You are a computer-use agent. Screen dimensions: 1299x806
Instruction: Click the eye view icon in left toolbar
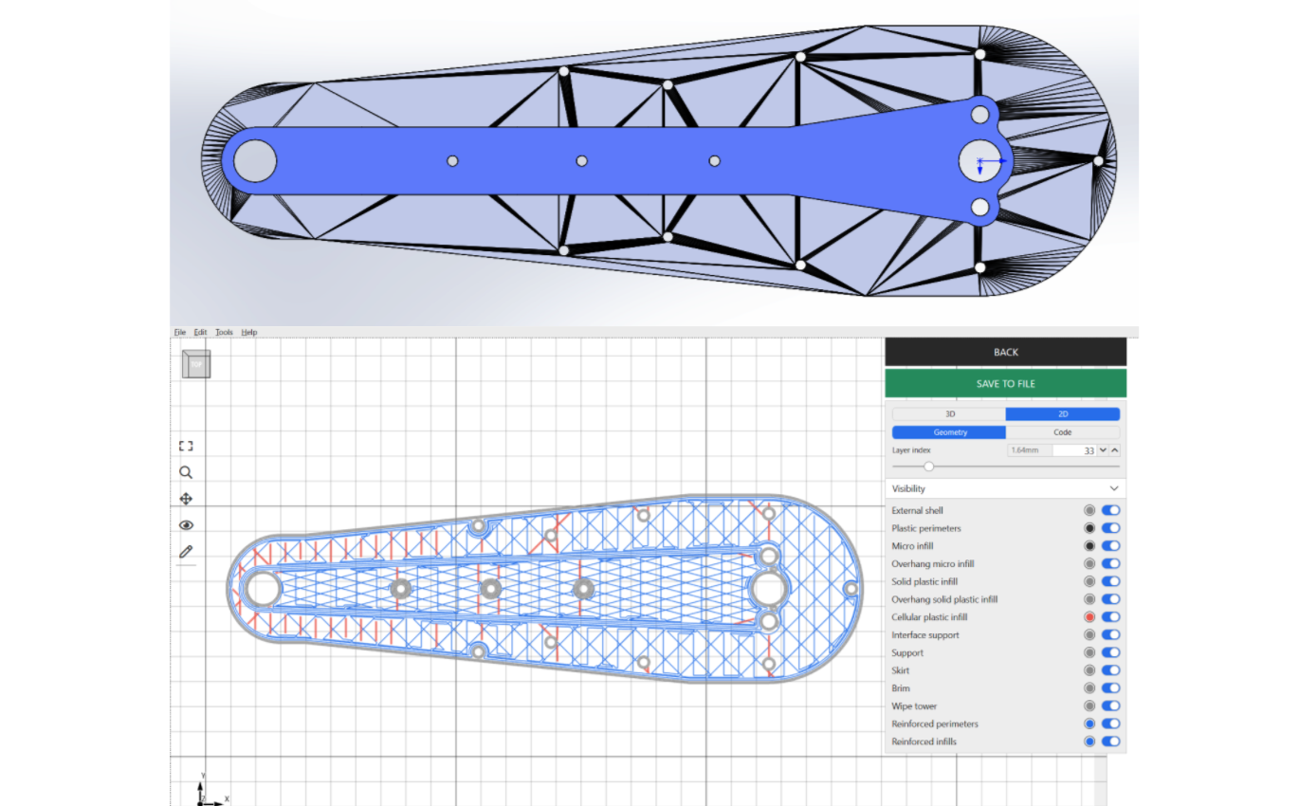coord(186,525)
